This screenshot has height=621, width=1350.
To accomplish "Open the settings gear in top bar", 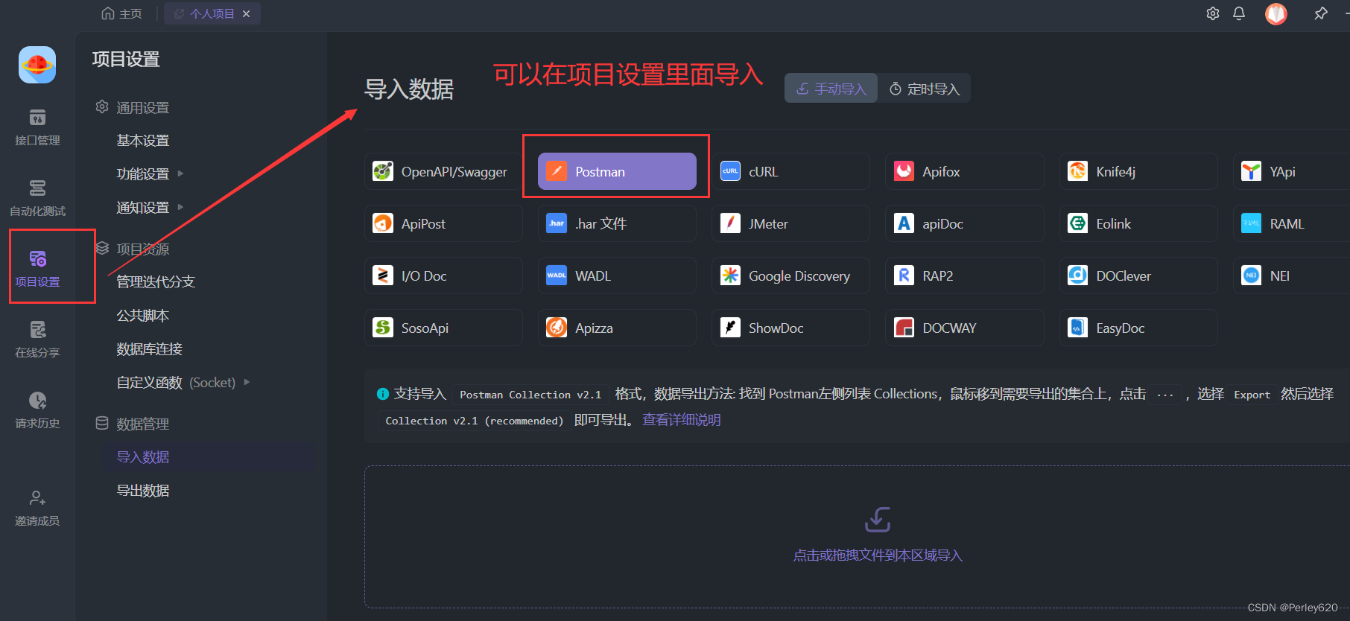I will (1213, 13).
